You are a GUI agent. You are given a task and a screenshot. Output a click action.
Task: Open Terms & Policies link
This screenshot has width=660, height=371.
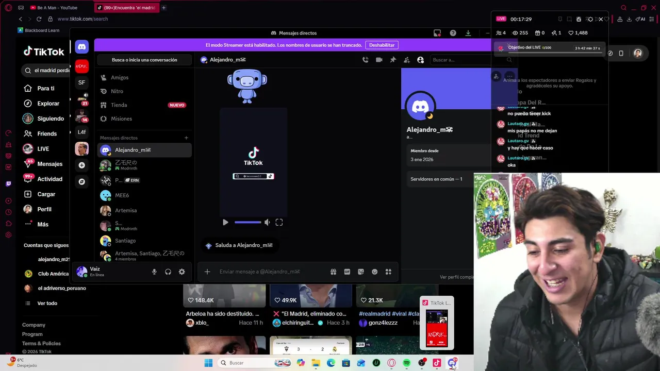(x=41, y=343)
